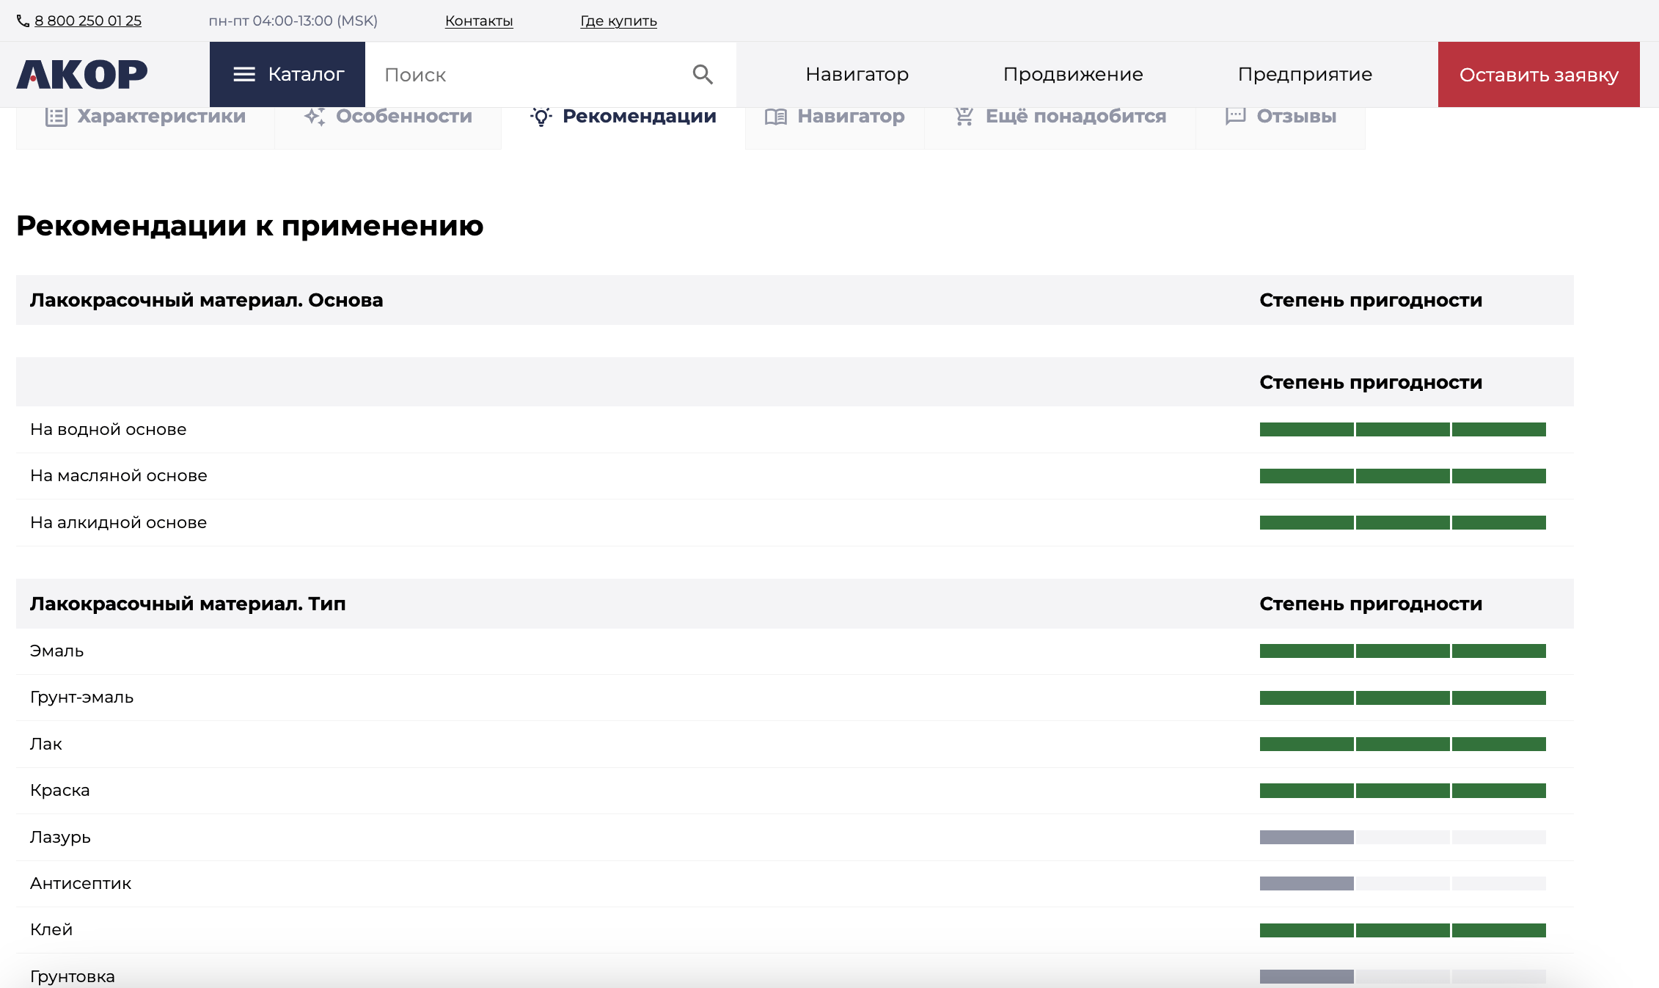Click the Характеристики list icon
1659x988 pixels.
click(56, 117)
